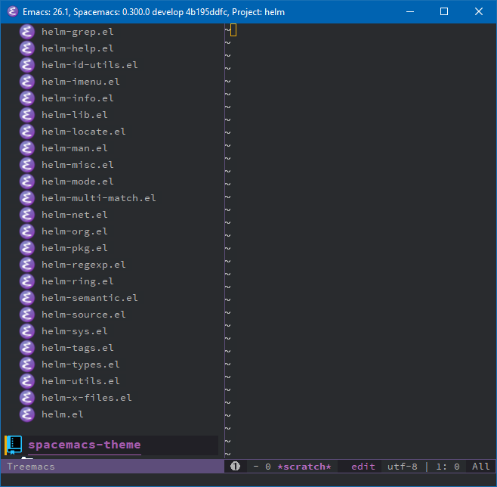The height and width of the screenshot is (487, 497).
Task: Click the Emacs icon beside helm-grep.el
Action: click(27, 32)
